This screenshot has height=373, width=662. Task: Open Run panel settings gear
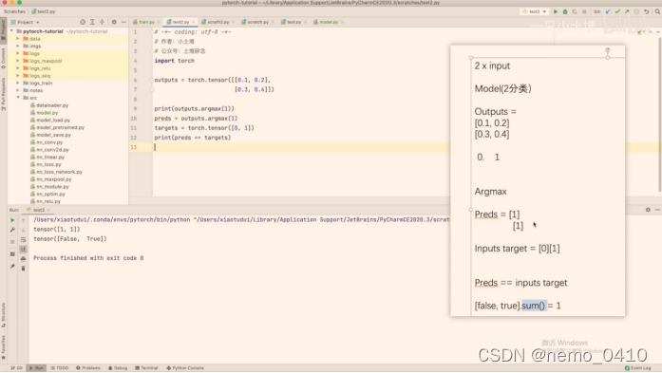point(648,210)
